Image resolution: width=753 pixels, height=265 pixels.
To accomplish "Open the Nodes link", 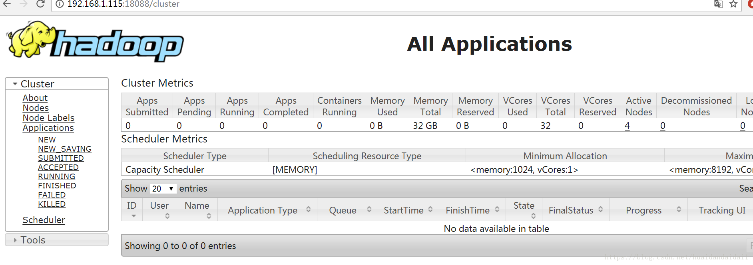I will pos(36,108).
